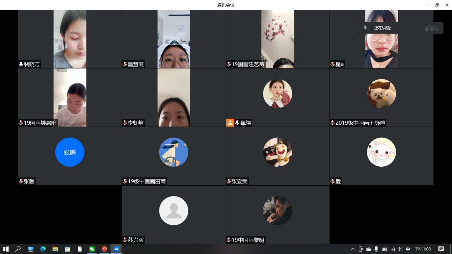The height and width of the screenshot is (254, 452).
Task: Click muted mic icon beside 19级中国画田雨
Action: point(125,181)
